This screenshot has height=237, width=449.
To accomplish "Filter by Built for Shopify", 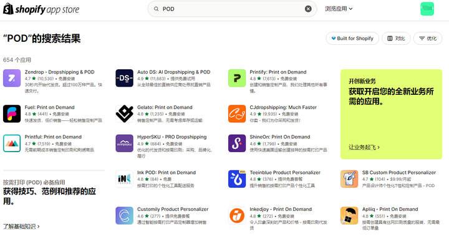I will [x=352, y=38].
